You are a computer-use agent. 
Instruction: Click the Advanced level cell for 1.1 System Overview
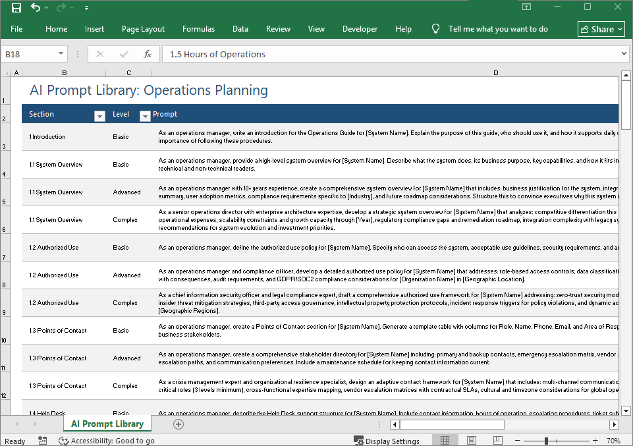tap(128, 192)
